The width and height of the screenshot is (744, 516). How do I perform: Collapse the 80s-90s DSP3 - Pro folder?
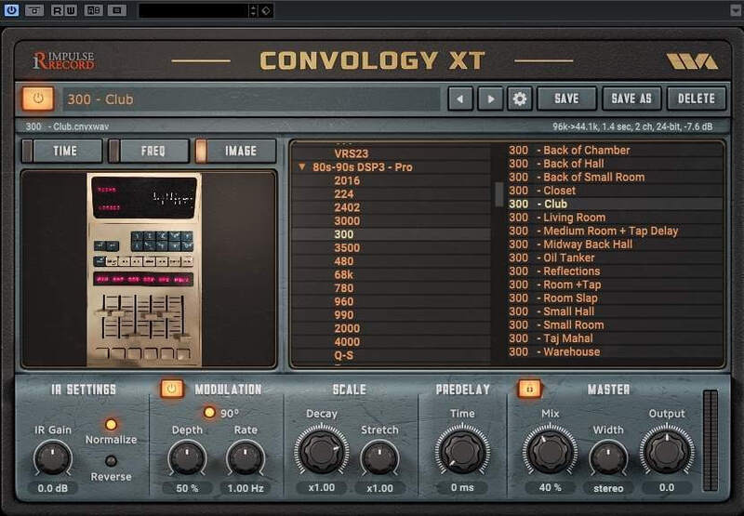302,167
